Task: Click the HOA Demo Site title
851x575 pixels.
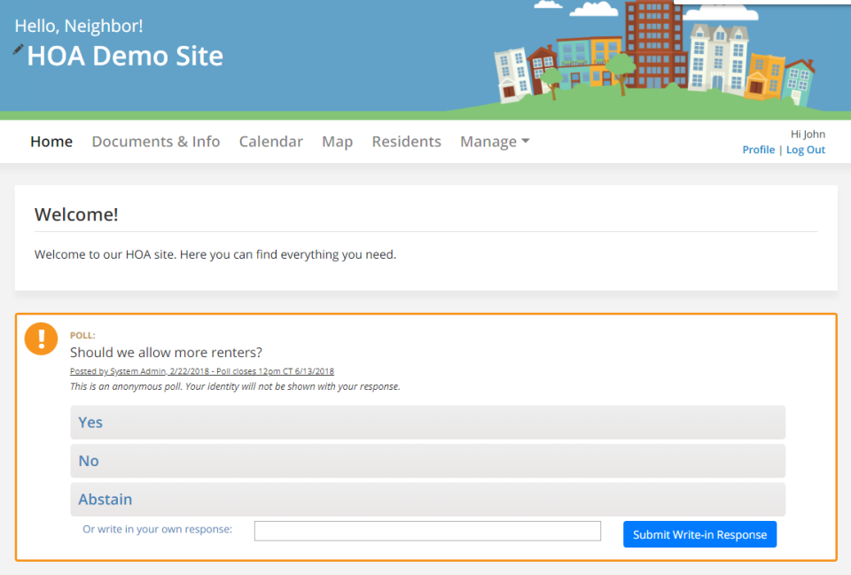Action: (125, 56)
